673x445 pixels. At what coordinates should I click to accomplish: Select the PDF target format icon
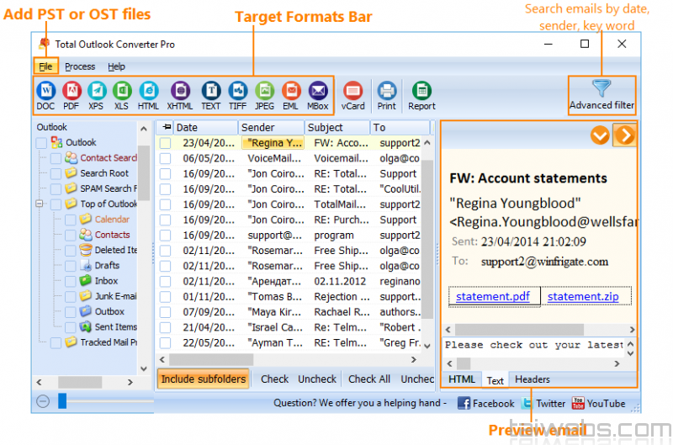coord(72,91)
